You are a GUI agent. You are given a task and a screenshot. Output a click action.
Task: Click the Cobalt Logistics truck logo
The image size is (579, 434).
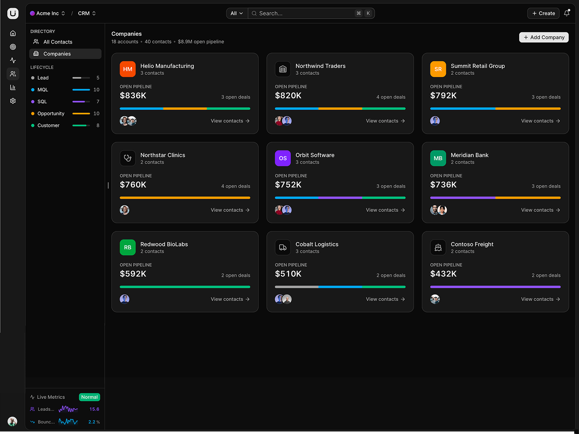coord(283,247)
